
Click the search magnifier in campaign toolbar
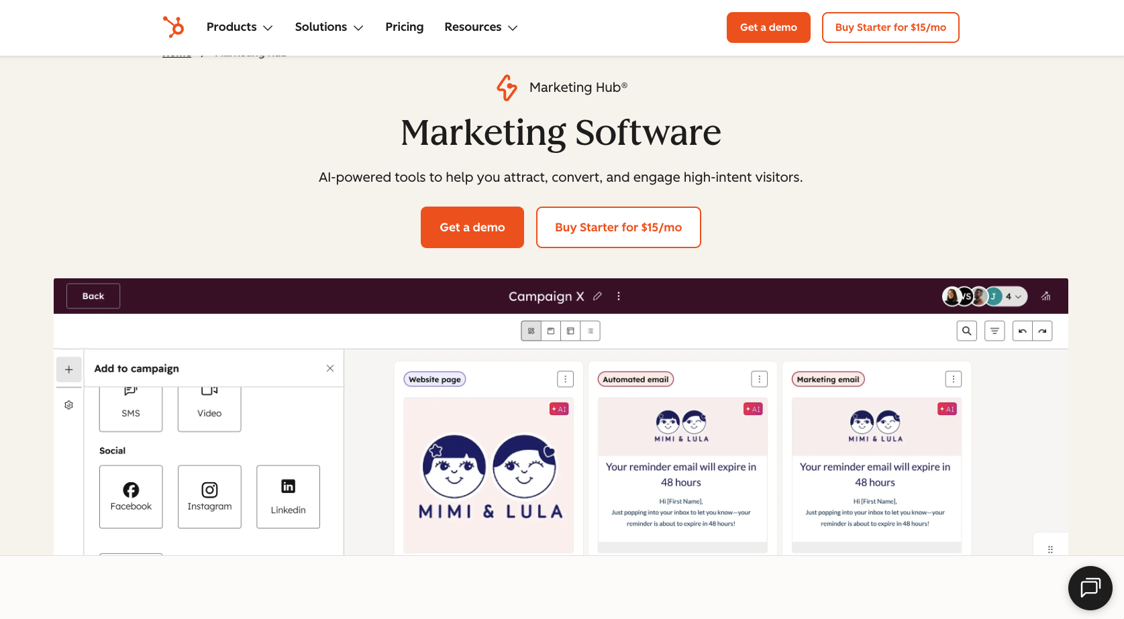pos(966,331)
